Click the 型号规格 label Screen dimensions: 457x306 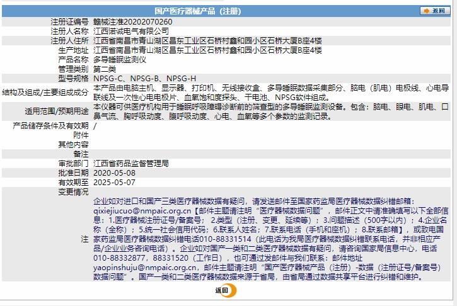(73, 79)
